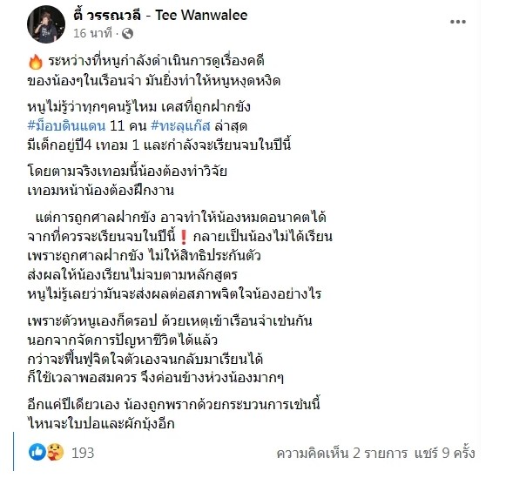View the แชร์ 9 ครั้ง shares list
This screenshot has width=526, height=478.
pyautogui.click(x=445, y=453)
